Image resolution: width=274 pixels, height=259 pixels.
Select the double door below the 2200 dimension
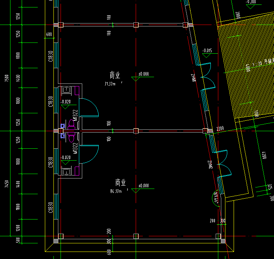223,163
